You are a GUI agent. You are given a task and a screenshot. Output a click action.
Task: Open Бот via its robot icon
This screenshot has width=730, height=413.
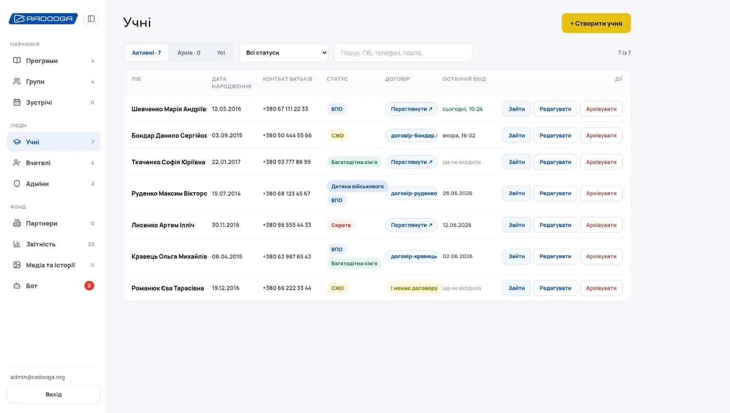17,286
